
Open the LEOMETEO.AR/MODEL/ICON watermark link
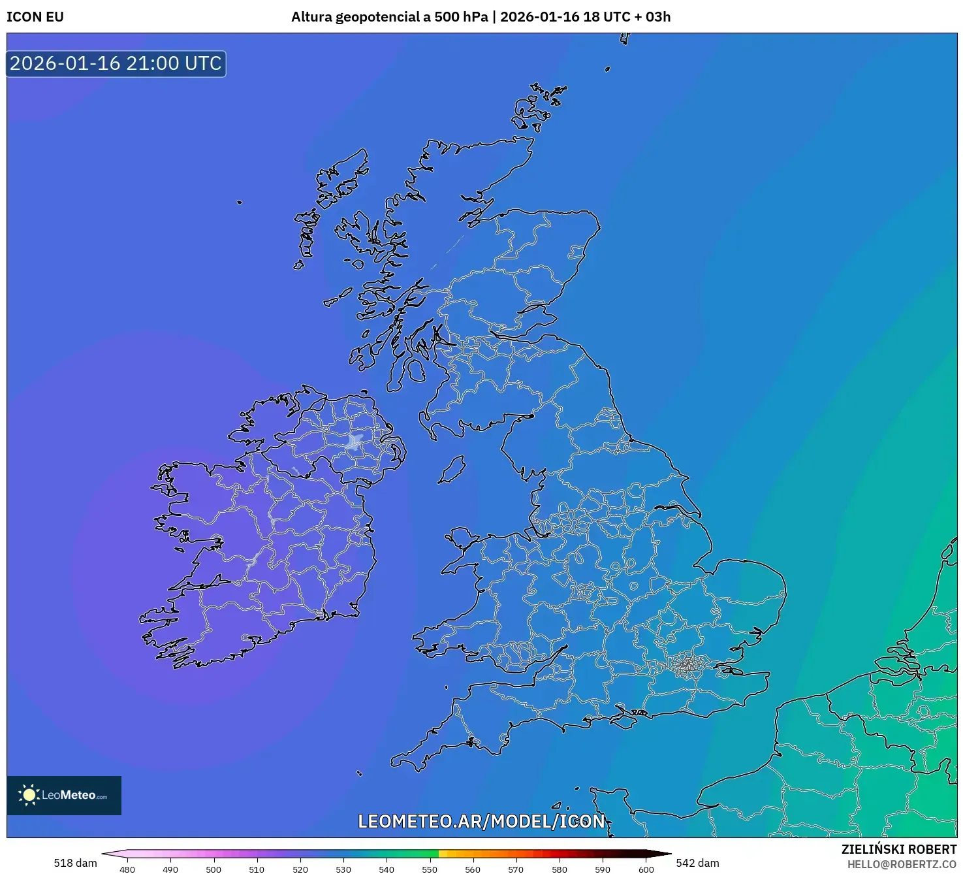(x=481, y=821)
